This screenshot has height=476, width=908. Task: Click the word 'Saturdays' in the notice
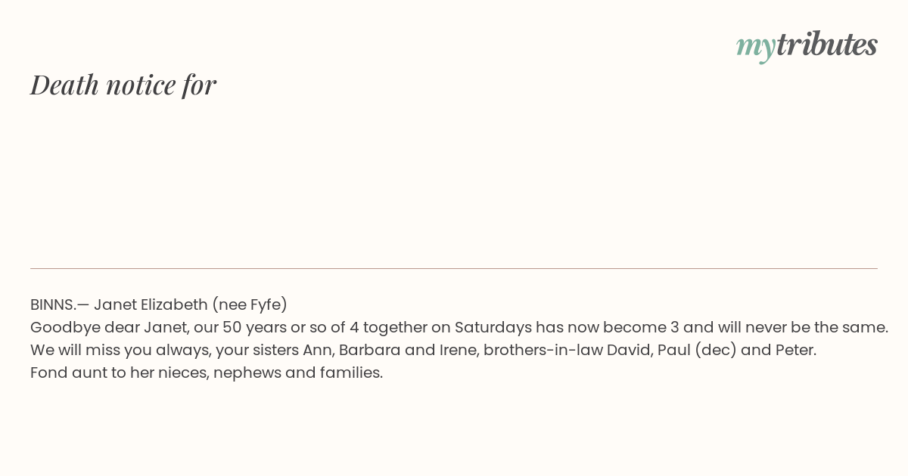pyautogui.click(x=493, y=327)
